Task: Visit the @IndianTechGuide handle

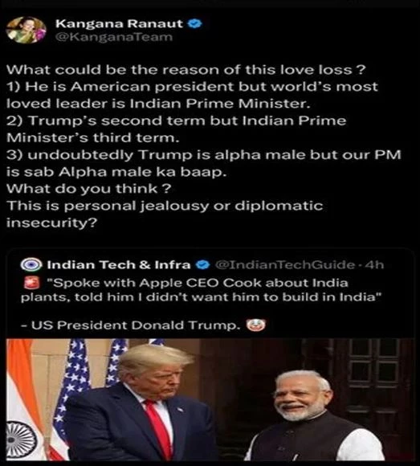Action: click(x=284, y=264)
